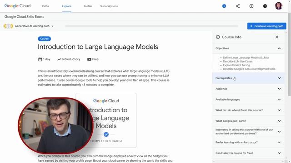Expand What do I do when I finish
This screenshot has width=291, height=163.
click(248, 110)
